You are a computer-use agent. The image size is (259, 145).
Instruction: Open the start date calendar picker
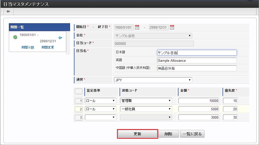pos(137,27)
